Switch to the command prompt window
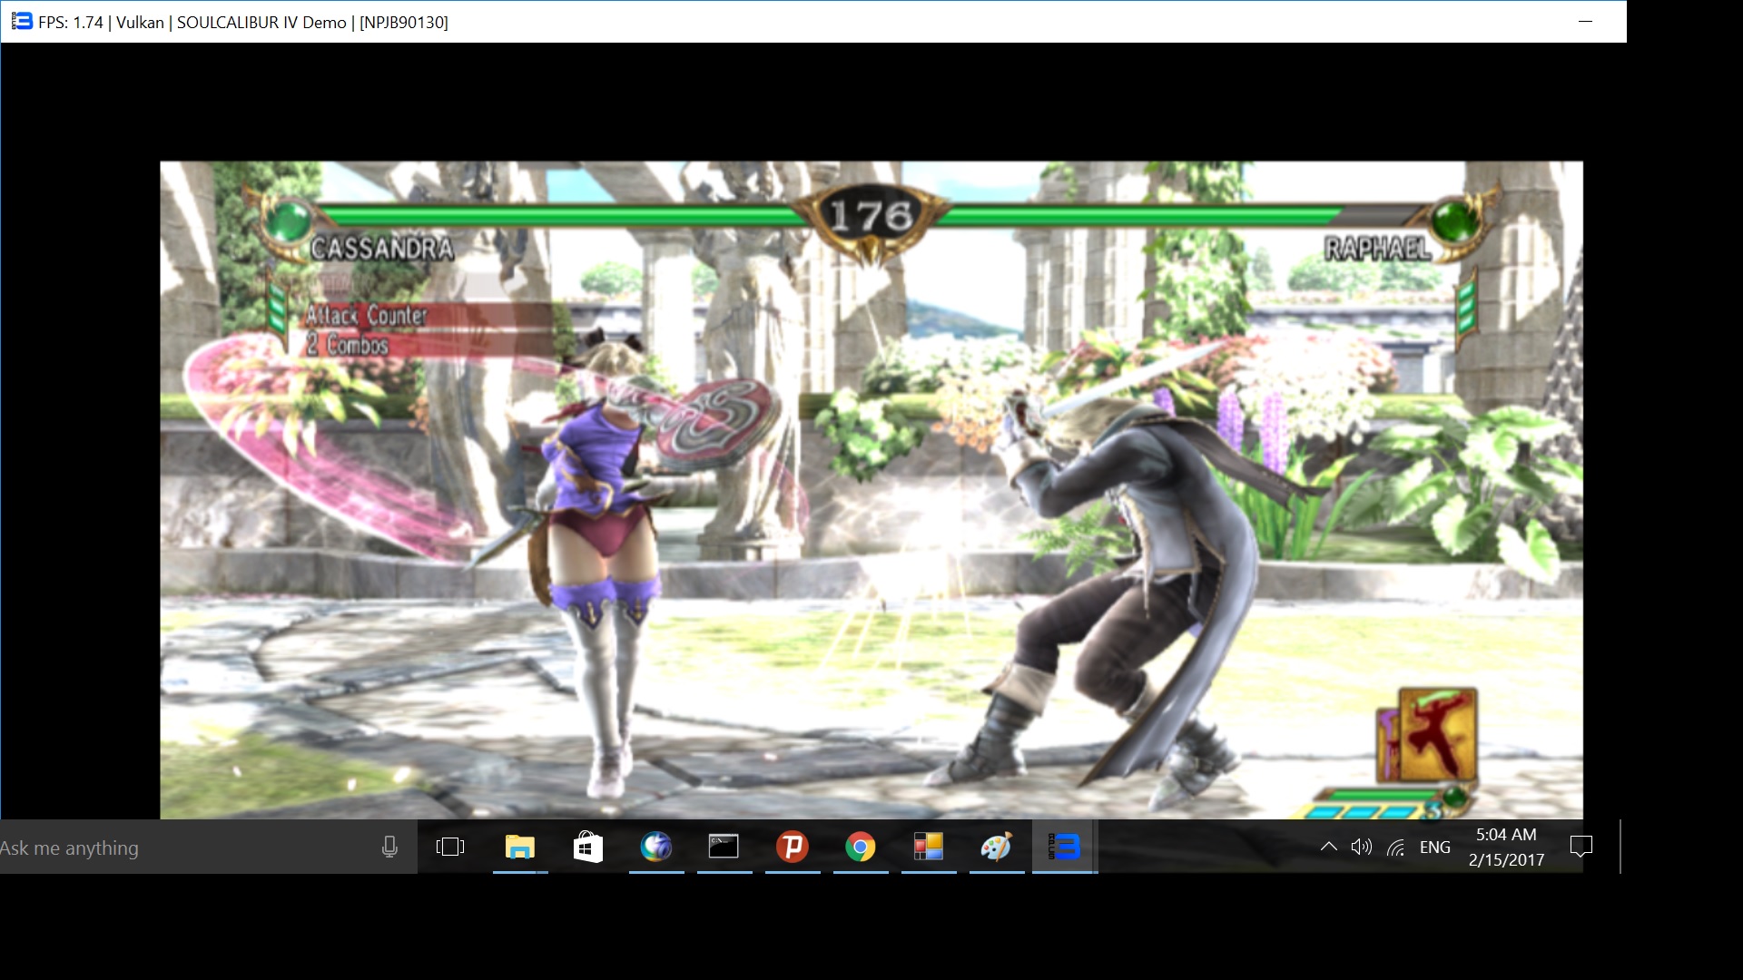Viewport: 1743px width, 980px height. click(x=724, y=847)
